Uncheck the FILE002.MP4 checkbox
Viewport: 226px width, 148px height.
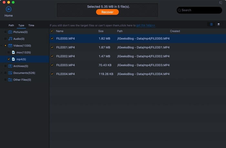tap(52, 56)
